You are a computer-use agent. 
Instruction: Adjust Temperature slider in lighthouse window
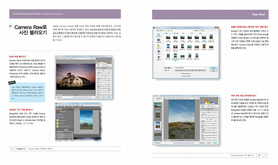(104, 73)
